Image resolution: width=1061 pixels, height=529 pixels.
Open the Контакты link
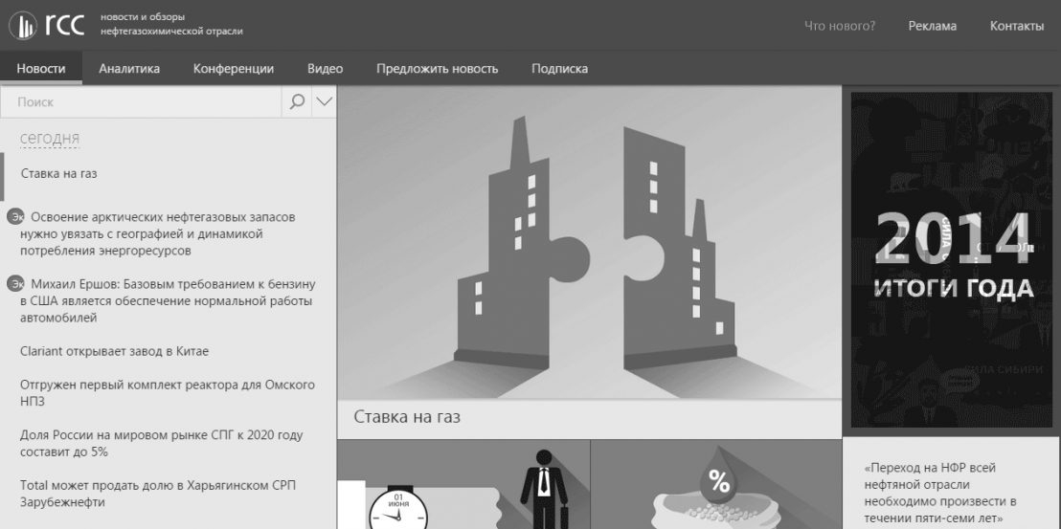[x=1016, y=26]
